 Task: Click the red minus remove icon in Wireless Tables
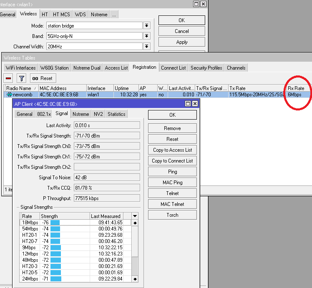pyautogui.click(x=8, y=78)
